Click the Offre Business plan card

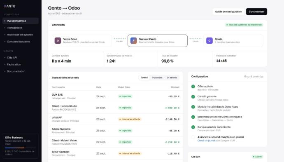tap(21, 146)
